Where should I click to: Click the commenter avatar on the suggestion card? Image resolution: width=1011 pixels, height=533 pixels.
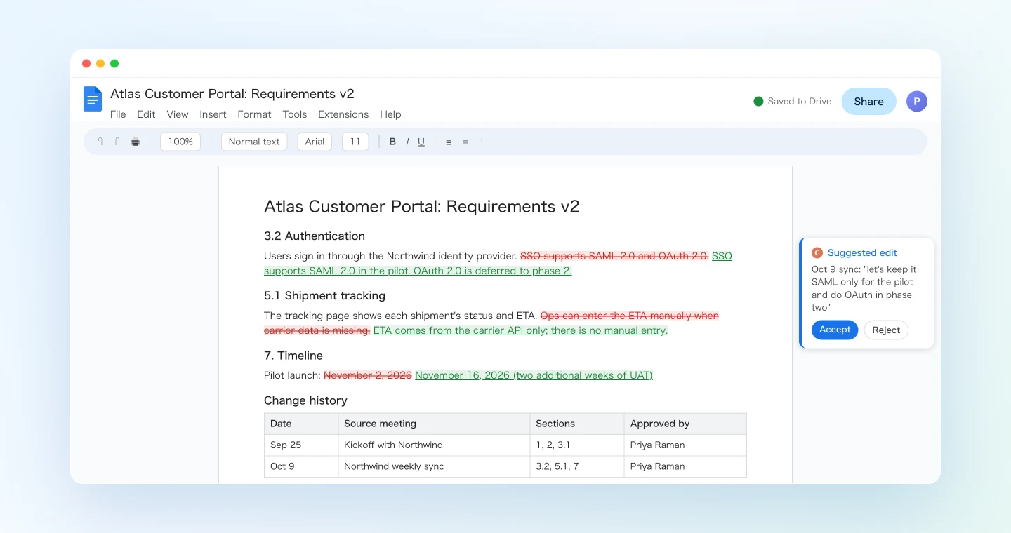coord(817,252)
